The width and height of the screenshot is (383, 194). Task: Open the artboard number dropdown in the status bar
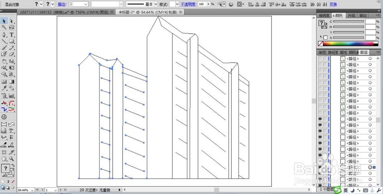tap(56, 190)
